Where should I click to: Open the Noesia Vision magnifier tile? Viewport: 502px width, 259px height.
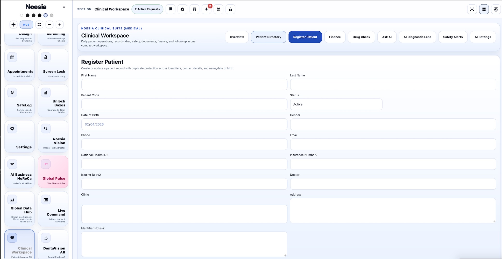53,136
